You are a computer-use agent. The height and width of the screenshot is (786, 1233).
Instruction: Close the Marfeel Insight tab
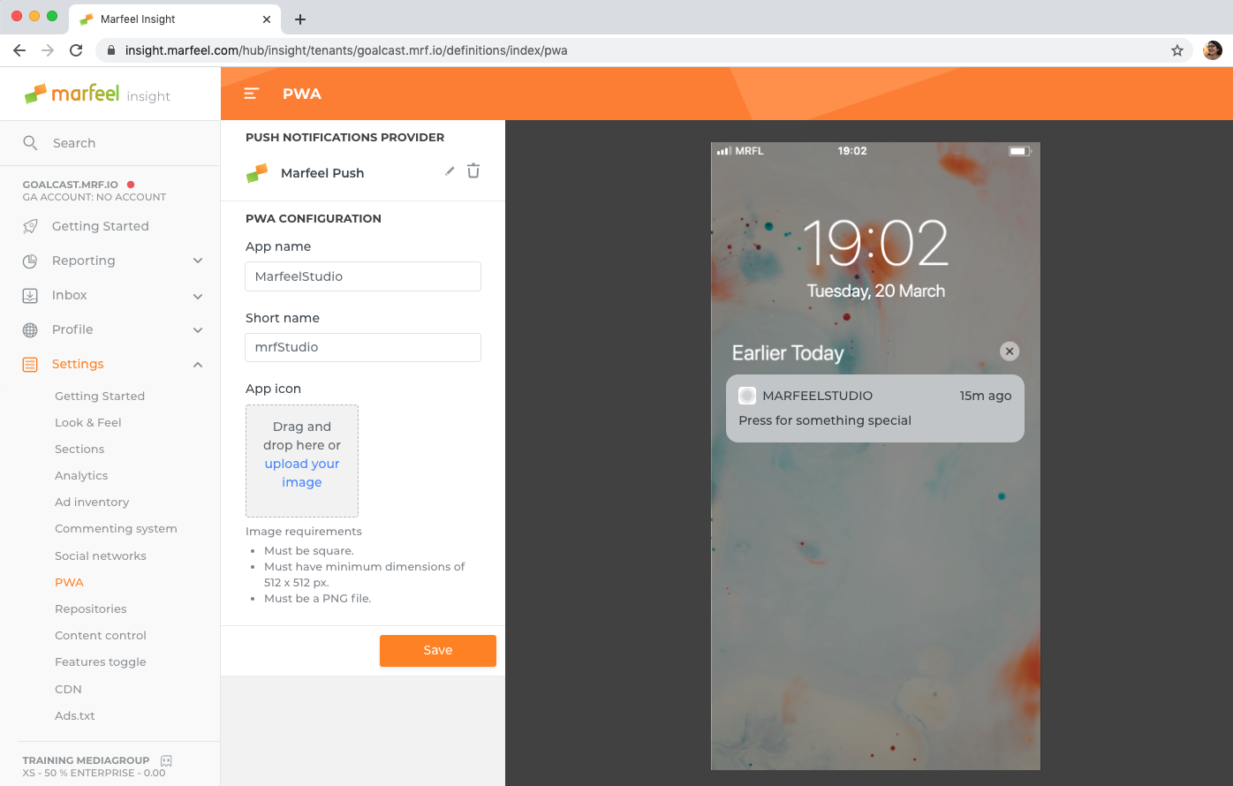(267, 19)
